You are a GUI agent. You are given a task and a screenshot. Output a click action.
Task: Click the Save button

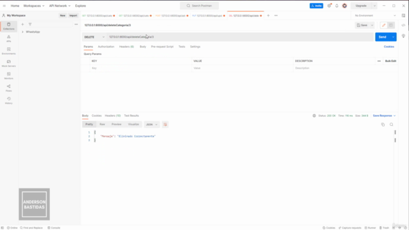[x=362, y=26]
